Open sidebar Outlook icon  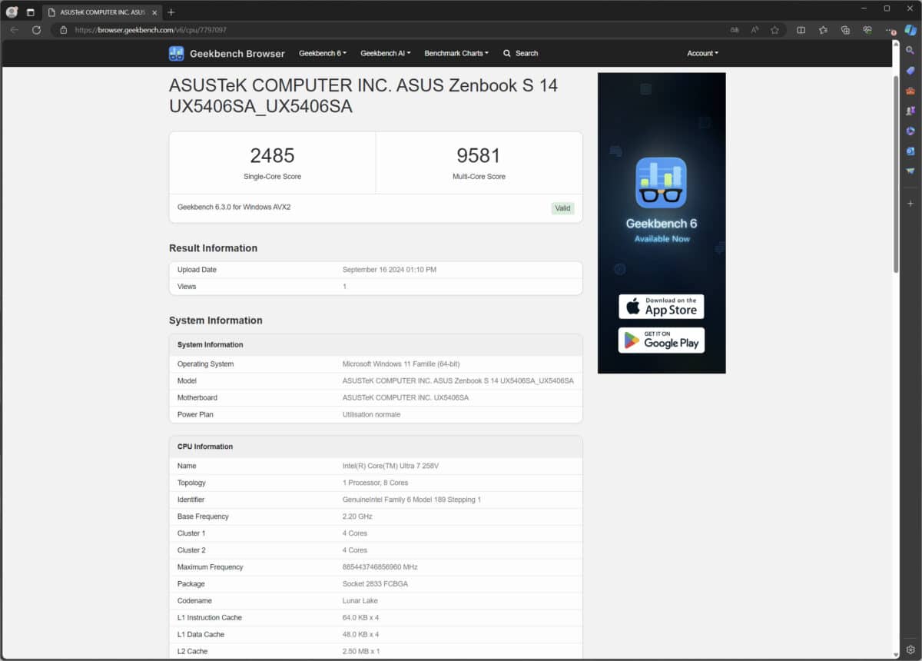[910, 151]
